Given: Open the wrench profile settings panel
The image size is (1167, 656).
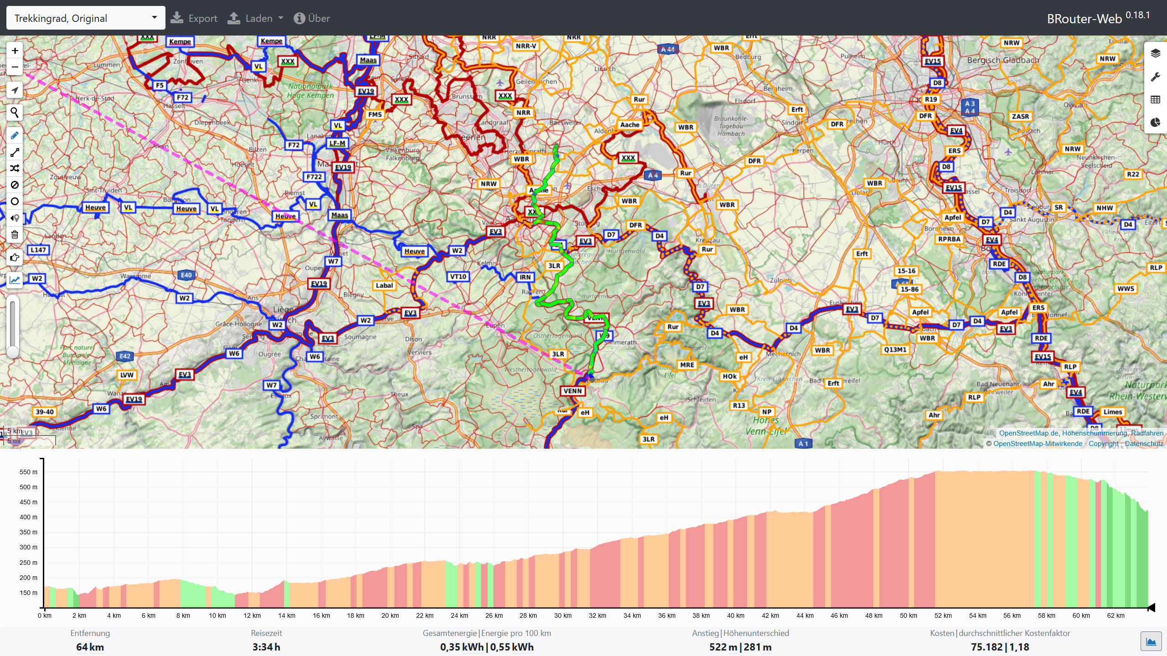Looking at the screenshot, I should [1156, 76].
